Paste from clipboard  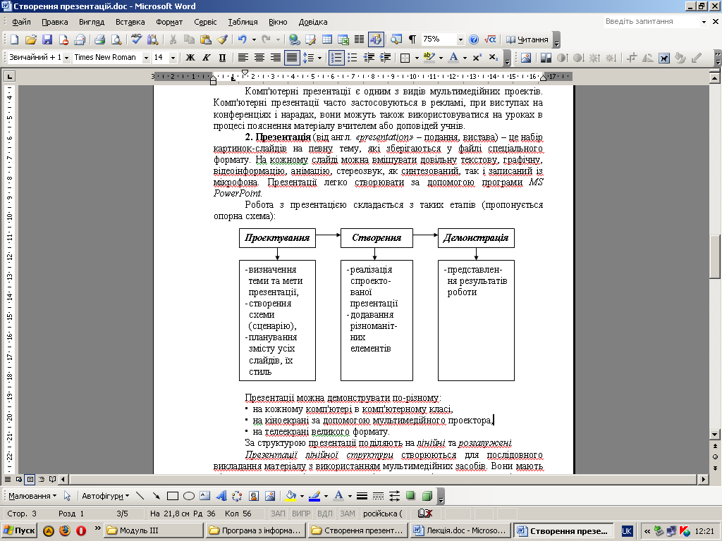pyautogui.click(x=206, y=39)
